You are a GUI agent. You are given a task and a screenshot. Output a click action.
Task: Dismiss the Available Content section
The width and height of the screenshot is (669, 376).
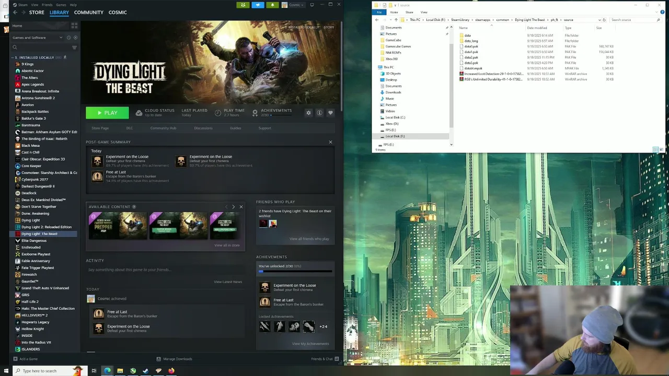[241, 207]
